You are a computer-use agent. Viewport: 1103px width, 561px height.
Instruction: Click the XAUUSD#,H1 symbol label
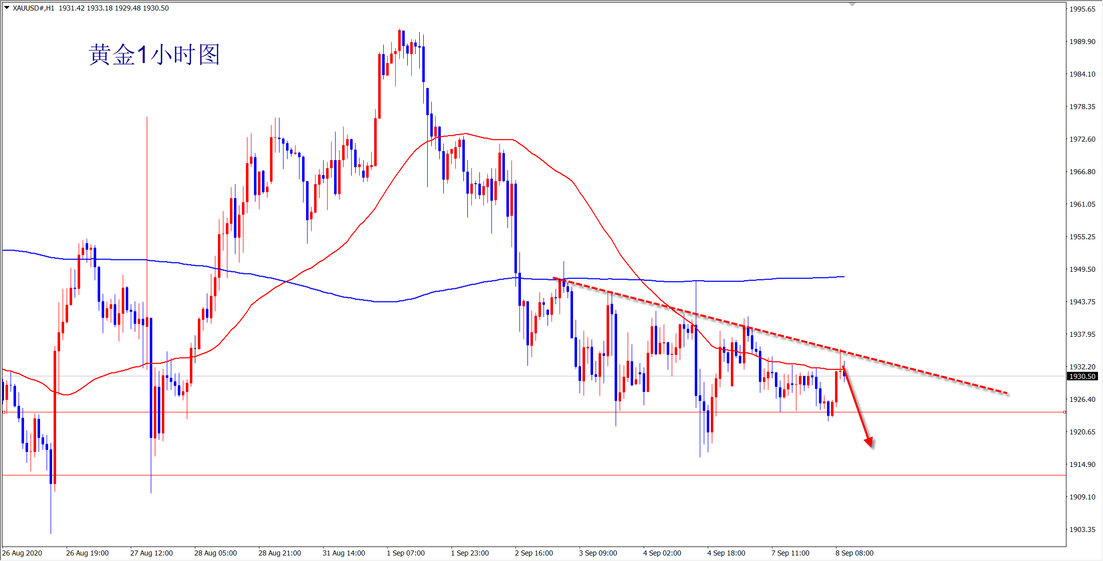coord(33,8)
